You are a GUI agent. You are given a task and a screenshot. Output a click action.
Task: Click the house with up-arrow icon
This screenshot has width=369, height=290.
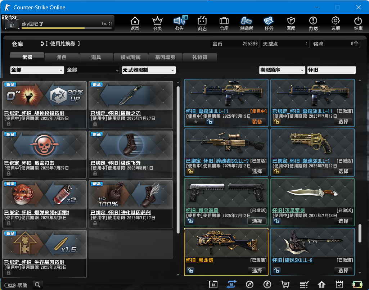[x=321, y=285]
